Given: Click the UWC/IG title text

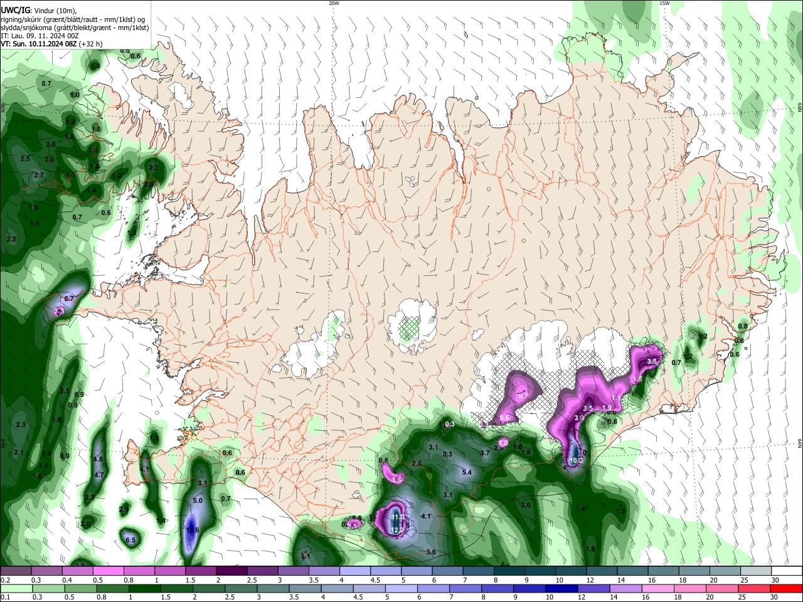Looking at the screenshot, I should (x=14, y=9).
